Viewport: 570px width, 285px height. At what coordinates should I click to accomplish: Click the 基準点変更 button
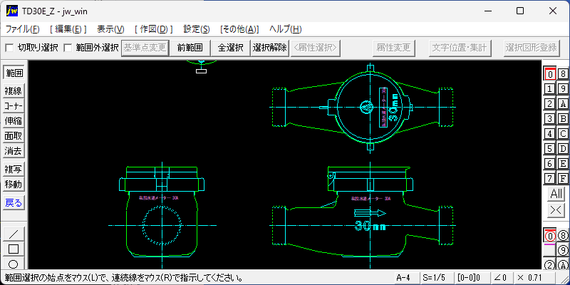(145, 48)
